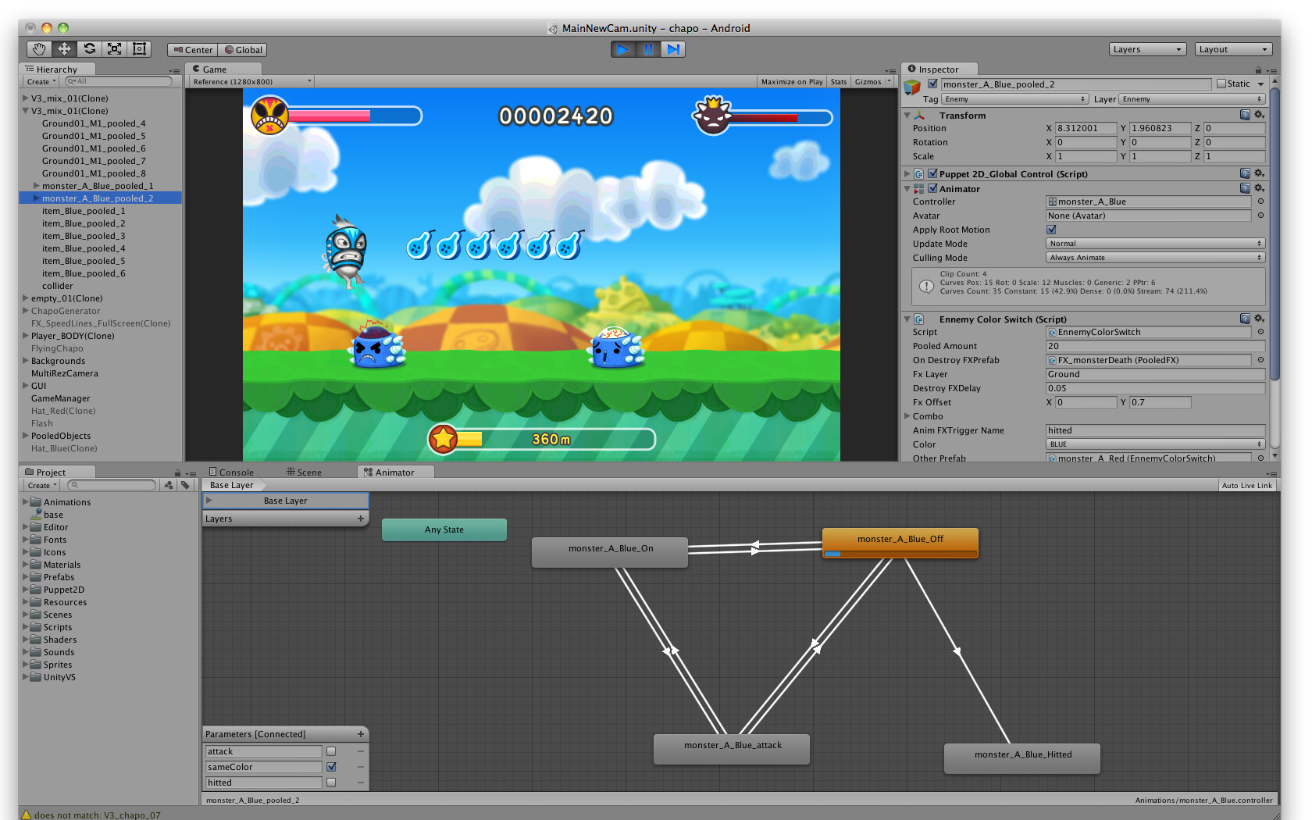The image size is (1312, 820).
Task: Select the Rect transform tool
Action: point(139,48)
